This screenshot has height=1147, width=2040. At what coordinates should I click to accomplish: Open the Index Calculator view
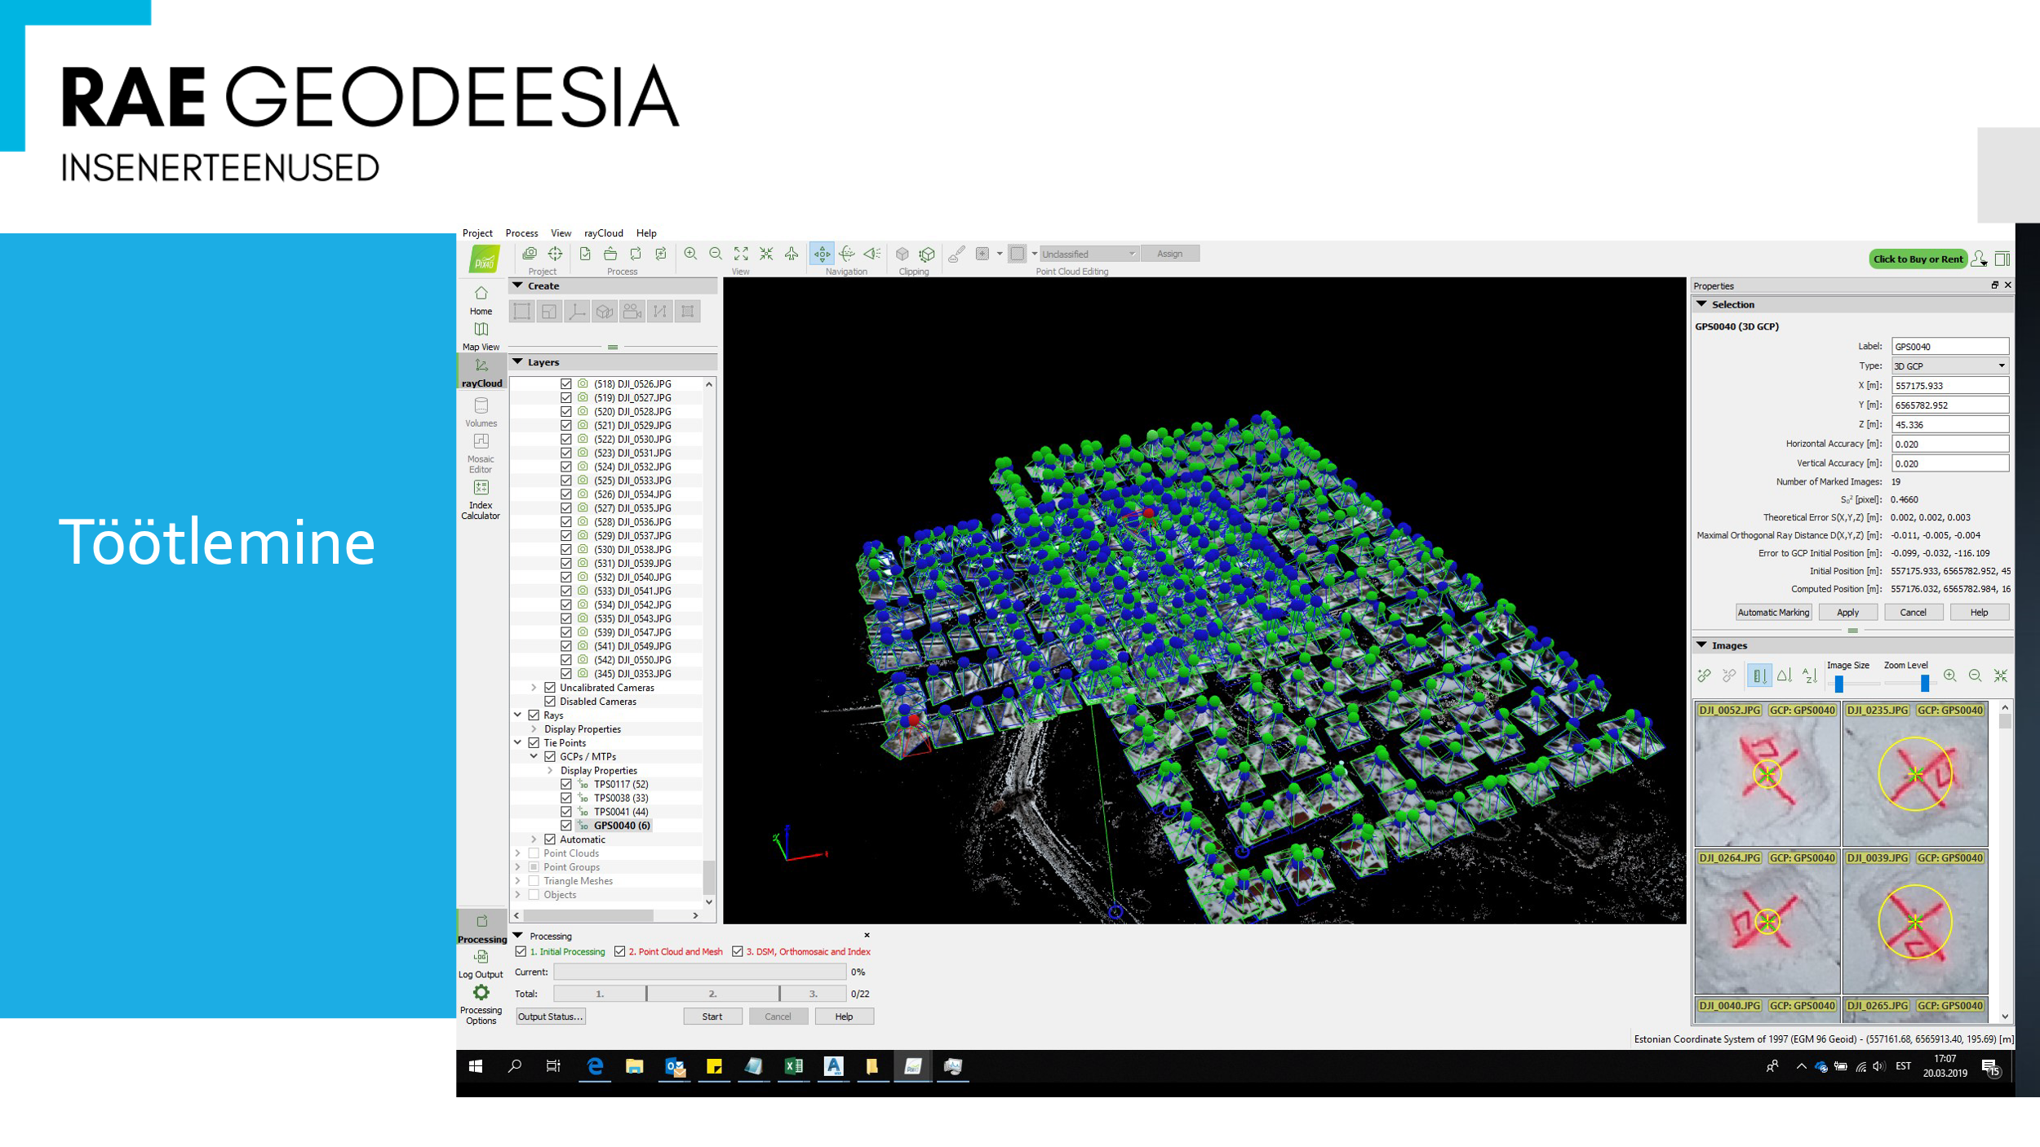click(481, 488)
